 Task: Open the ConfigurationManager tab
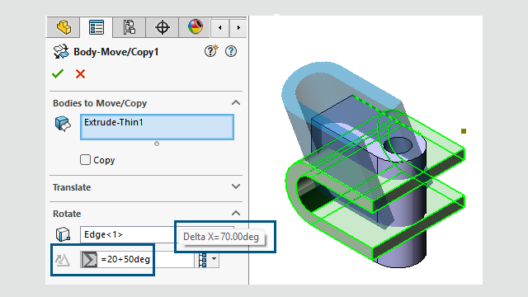(130, 27)
